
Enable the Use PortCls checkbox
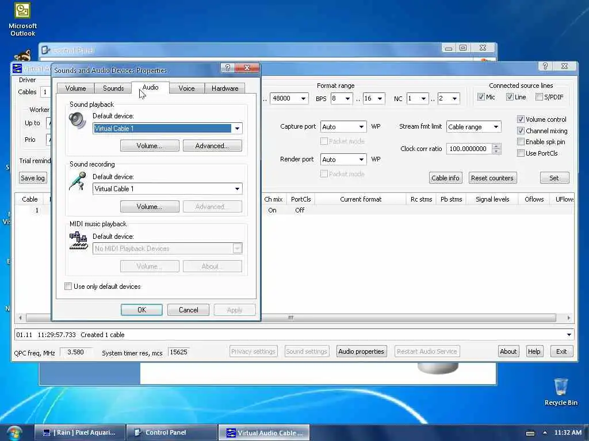coord(521,153)
